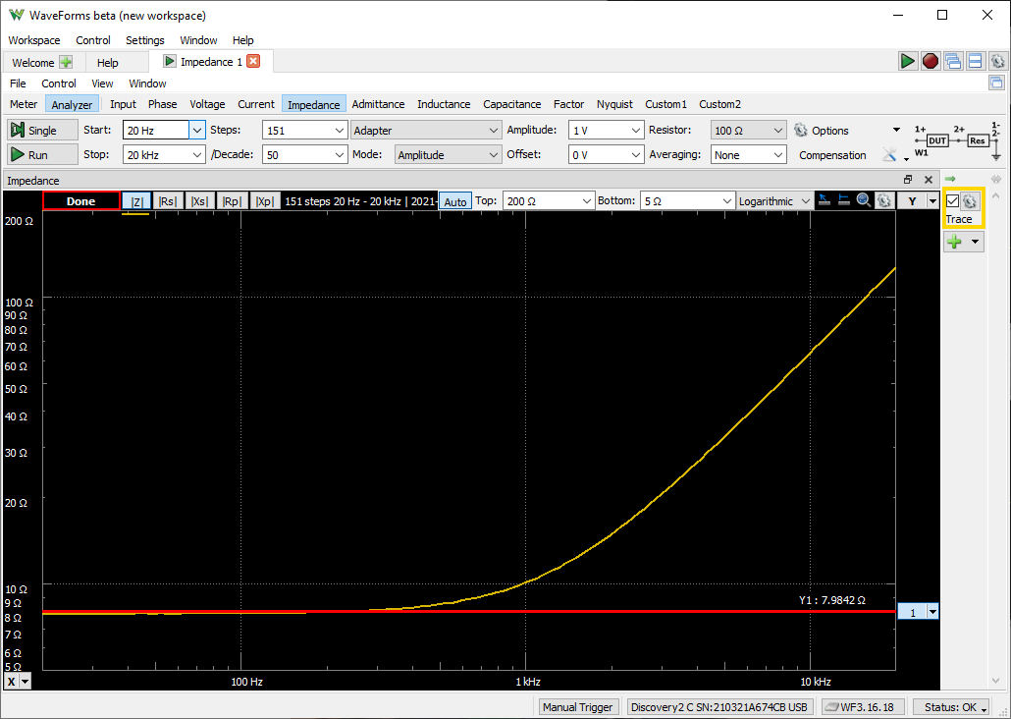Open the Settings menu

tap(144, 40)
